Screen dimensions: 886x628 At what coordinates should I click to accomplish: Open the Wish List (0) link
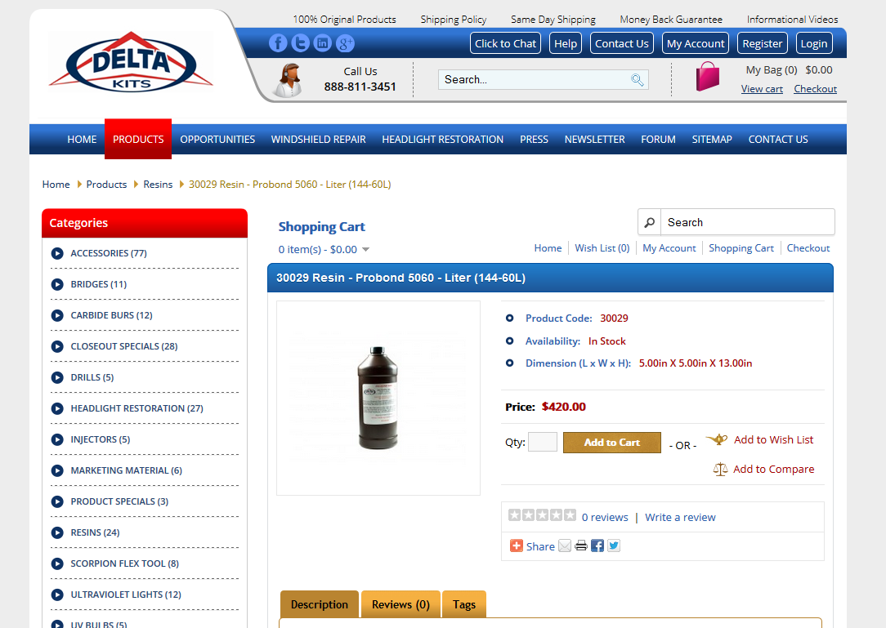coord(602,248)
